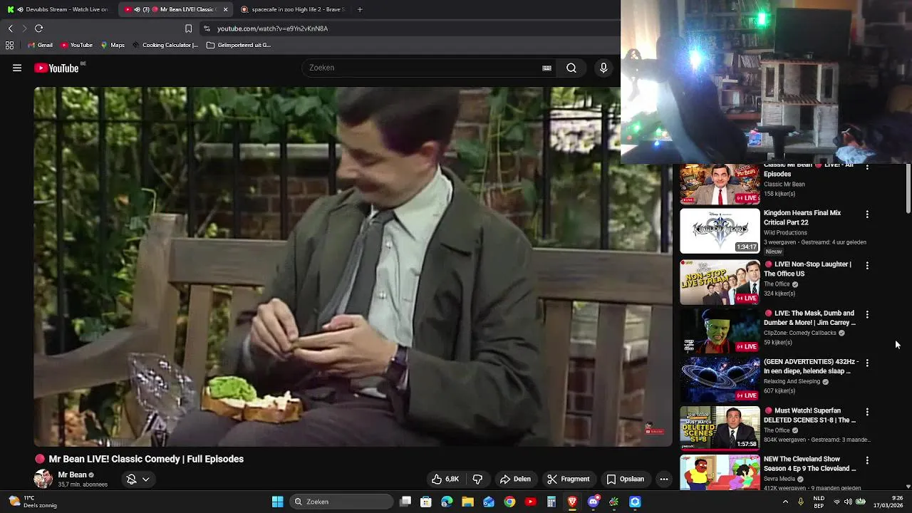Open more actions ellipsis below the video
This screenshot has width=912, height=513.
(x=663, y=479)
